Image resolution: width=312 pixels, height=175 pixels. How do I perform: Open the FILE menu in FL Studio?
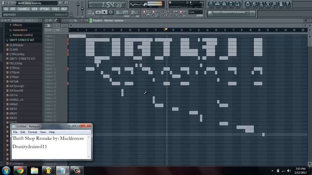6,9
